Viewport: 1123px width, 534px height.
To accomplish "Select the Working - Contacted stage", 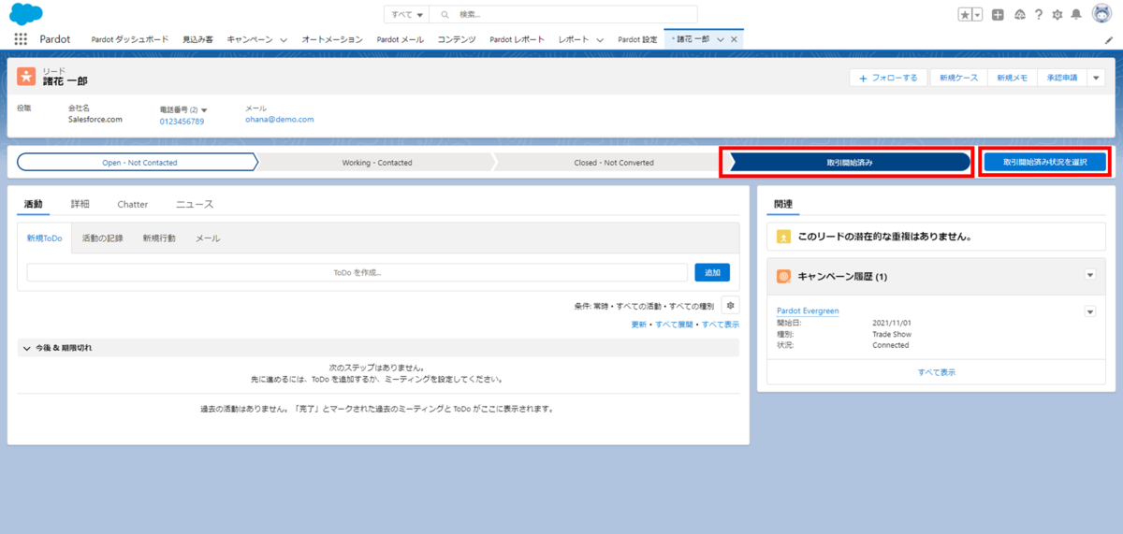I will (376, 162).
